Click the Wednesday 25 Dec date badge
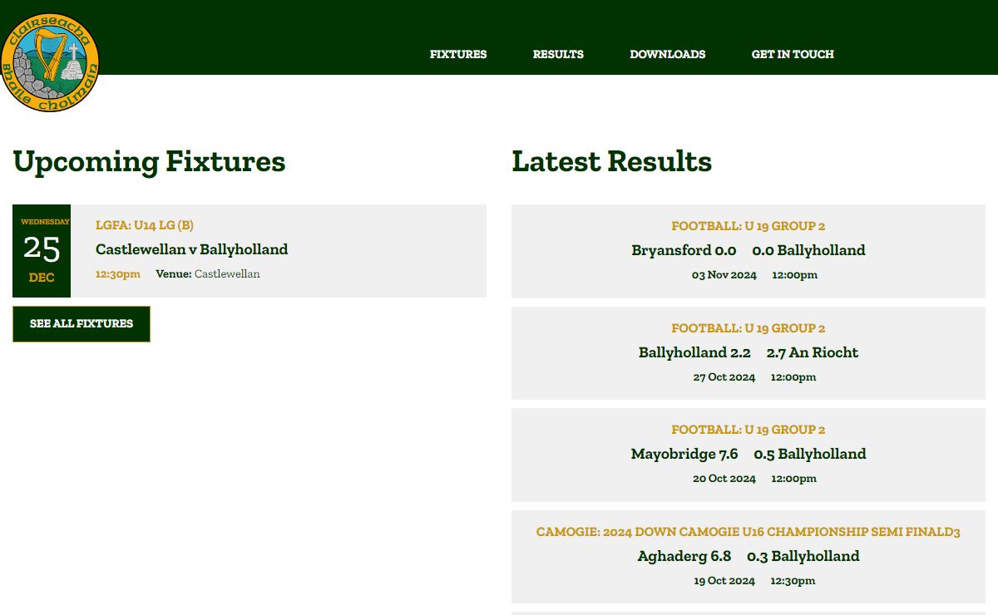Screen dimensions: 998x615 point(42,251)
